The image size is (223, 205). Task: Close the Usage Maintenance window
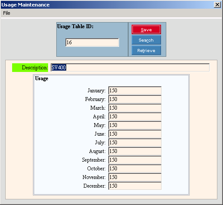pos(217,5)
